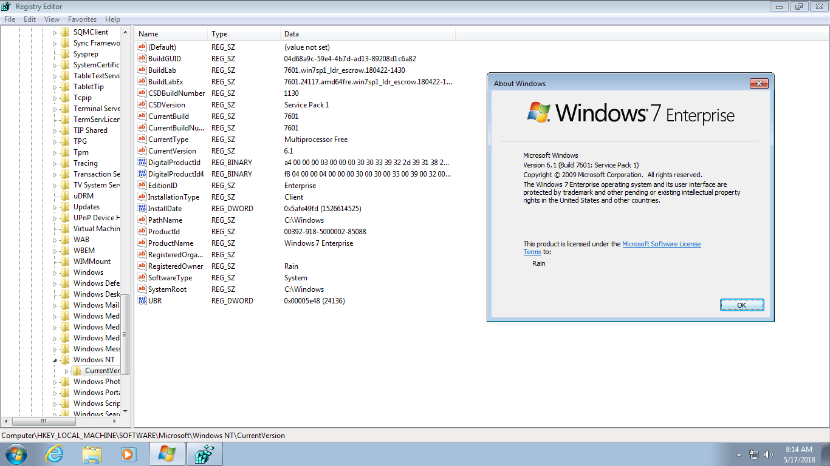This screenshot has height=466, width=830.
Task: Expand the TabletTip key
Action: pyautogui.click(x=55, y=87)
